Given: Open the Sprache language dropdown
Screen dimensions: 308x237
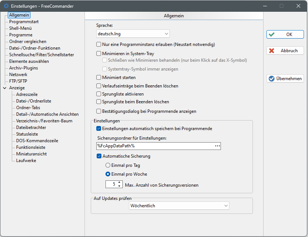Looking at the screenshot, I should pyautogui.click(x=132, y=34).
